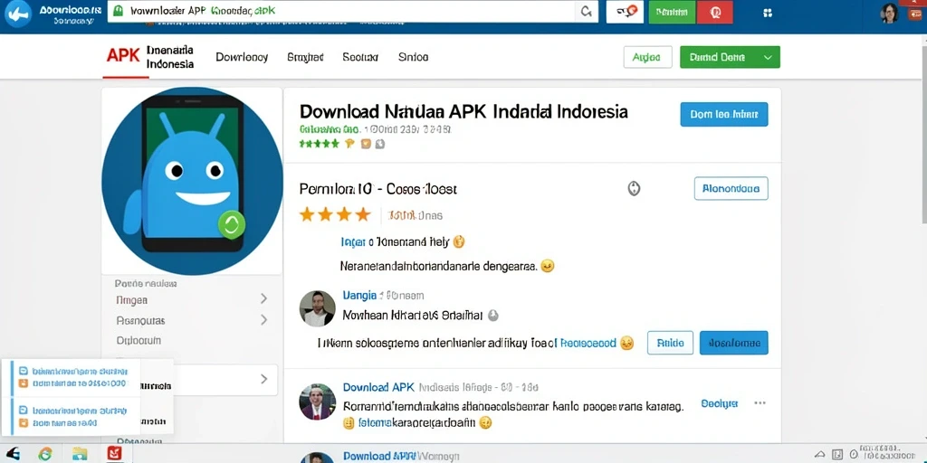Viewport: 927px width, 463px height.
Task: Open the blue Reoiseoood link
Action: pyautogui.click(x=588, y=343)
